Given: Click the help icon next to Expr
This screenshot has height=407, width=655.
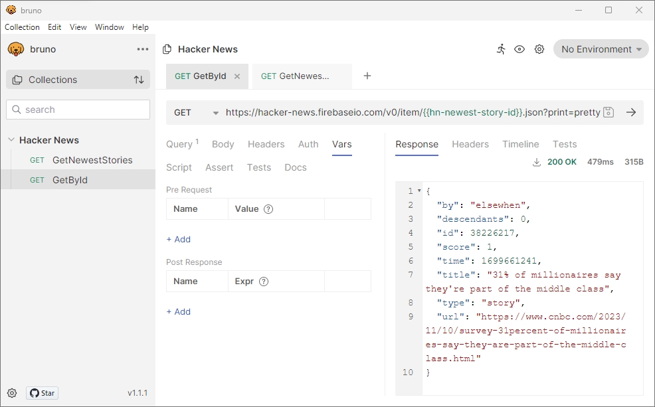Looking at the screenshot, I should (264, 282).
